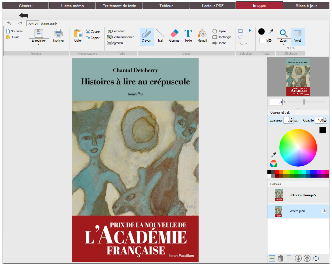Viewport: 332px width, 266px height.
Task: Toggle Arrière-plan layer visibility eye
Action: tap(324, 211)
